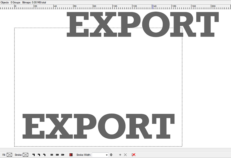Click the red and black stroke bars icon

[71, 155]
